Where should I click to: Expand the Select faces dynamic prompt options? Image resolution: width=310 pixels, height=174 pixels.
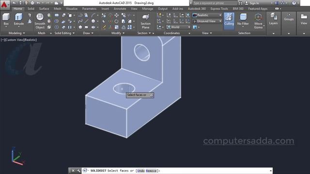point(152,95)
